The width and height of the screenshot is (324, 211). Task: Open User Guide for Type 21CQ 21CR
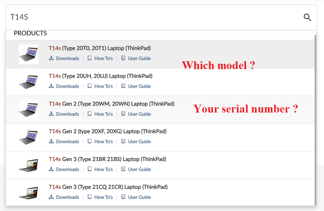pos(139,197)
